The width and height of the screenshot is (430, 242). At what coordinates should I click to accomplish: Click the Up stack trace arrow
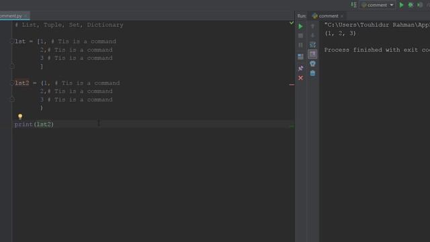pos(312,26)
